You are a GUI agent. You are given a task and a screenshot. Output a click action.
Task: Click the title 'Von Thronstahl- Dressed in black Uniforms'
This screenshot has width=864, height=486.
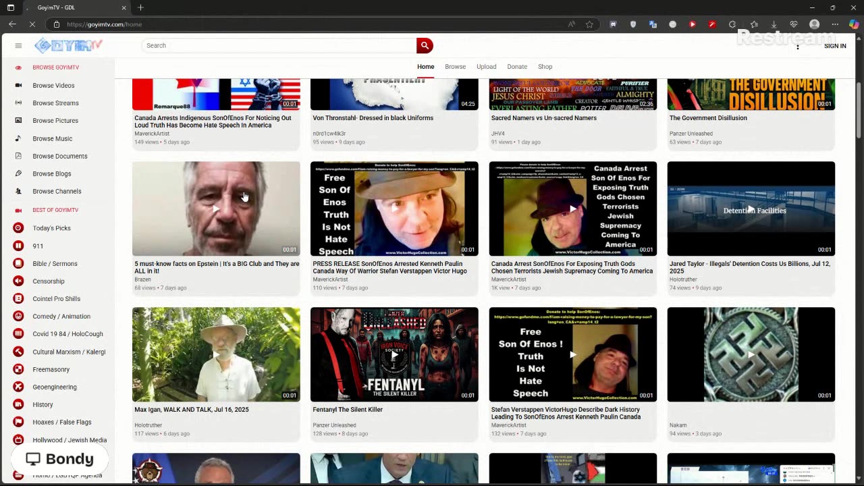click(373, 118)
